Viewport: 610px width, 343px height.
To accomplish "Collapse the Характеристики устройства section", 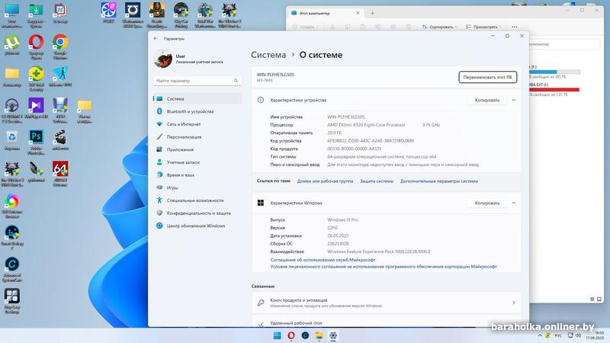I will pos(513,100).
